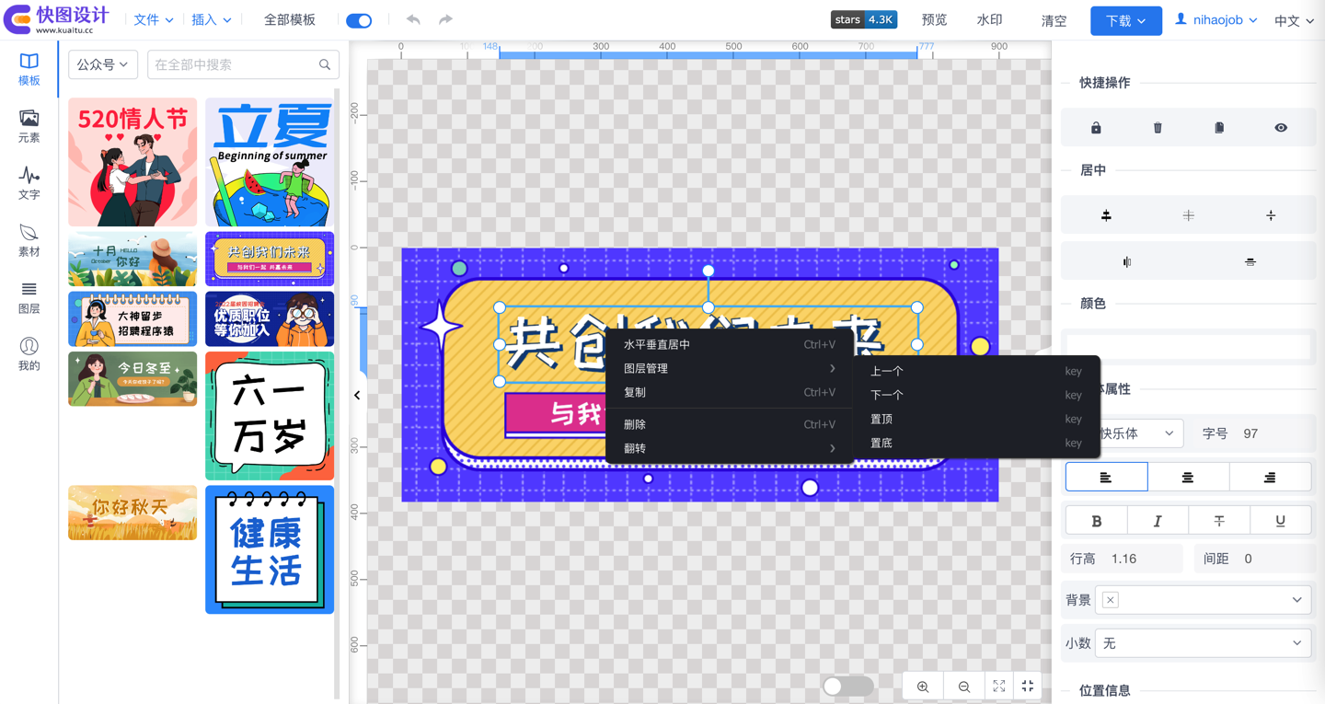
Task: Expand the 背景 background dropdown
Action: [1202, 599]
